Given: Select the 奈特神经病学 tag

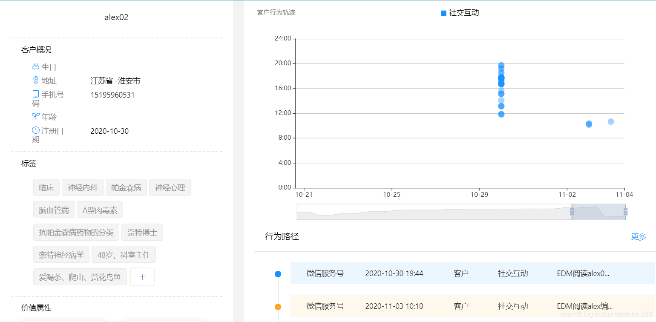Looking at the screenshot, I should pyautogui.click(x=61, y=255).
